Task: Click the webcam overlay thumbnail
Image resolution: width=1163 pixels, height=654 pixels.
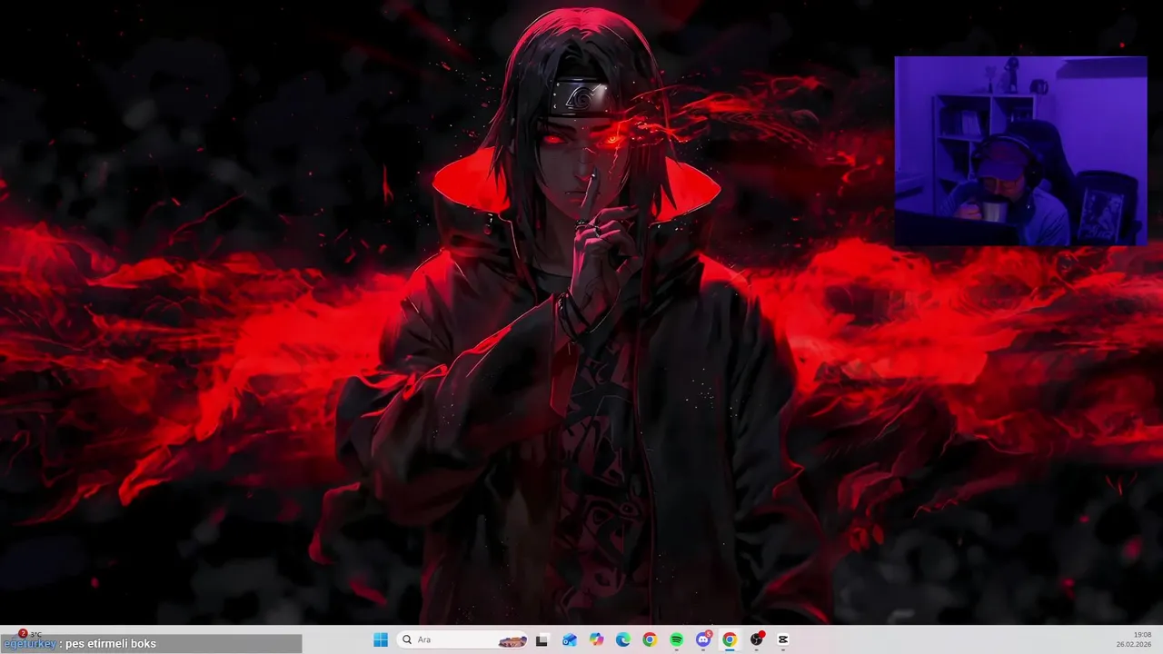Action: tap(1020, 151)
